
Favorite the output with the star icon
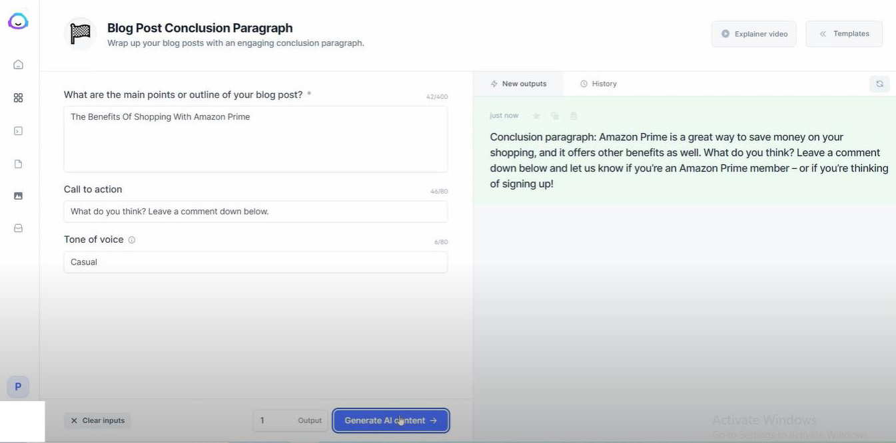tap(536, 116)
